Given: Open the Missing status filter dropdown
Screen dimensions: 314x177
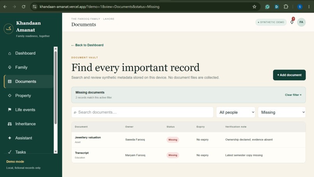Looking at the screenshot, I should [282, 112].
